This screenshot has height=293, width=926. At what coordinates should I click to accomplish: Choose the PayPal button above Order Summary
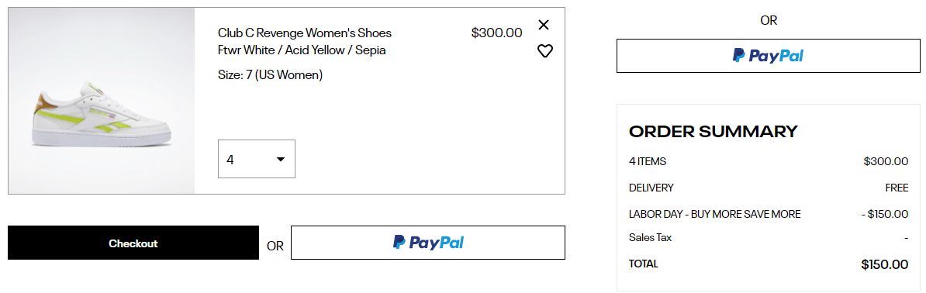(x=769, y=56)
